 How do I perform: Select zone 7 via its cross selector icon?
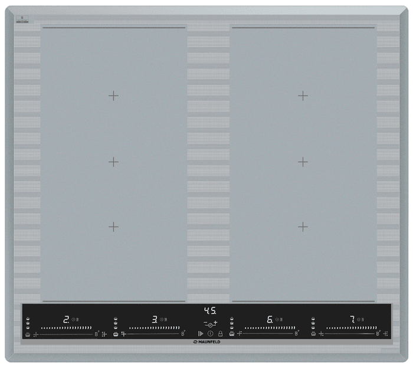321,334
